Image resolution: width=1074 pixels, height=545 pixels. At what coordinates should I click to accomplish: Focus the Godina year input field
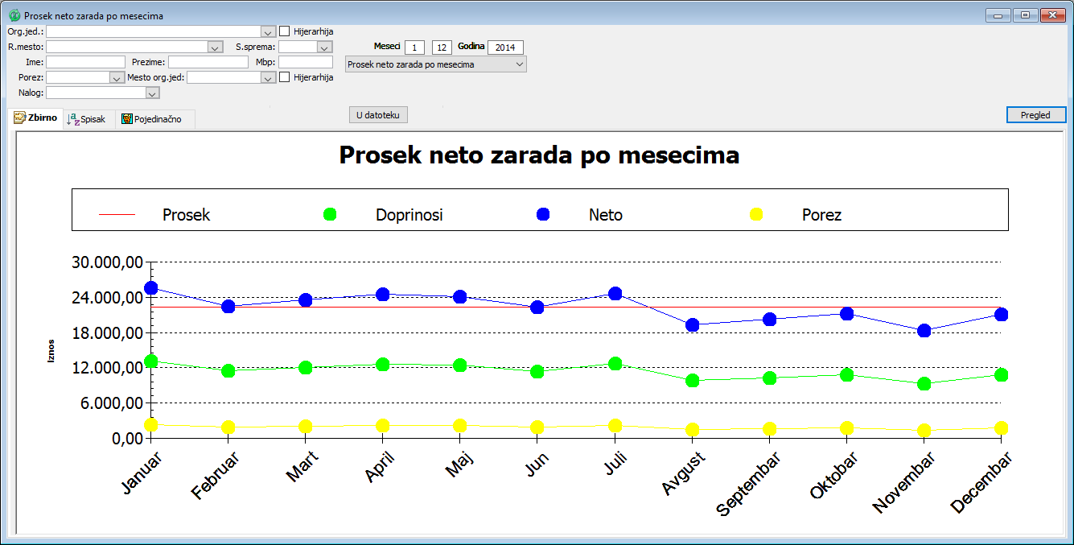[x=504, y=47]
